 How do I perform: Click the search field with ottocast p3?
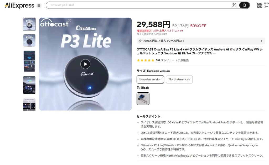point(139,5)
